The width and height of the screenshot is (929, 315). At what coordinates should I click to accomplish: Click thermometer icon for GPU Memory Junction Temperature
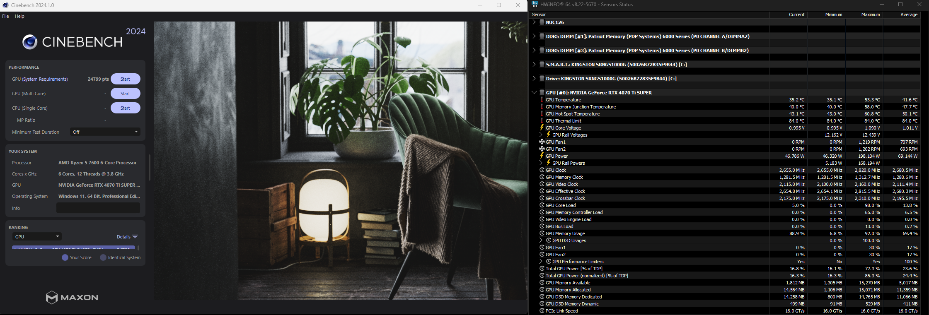click(542, 107)
